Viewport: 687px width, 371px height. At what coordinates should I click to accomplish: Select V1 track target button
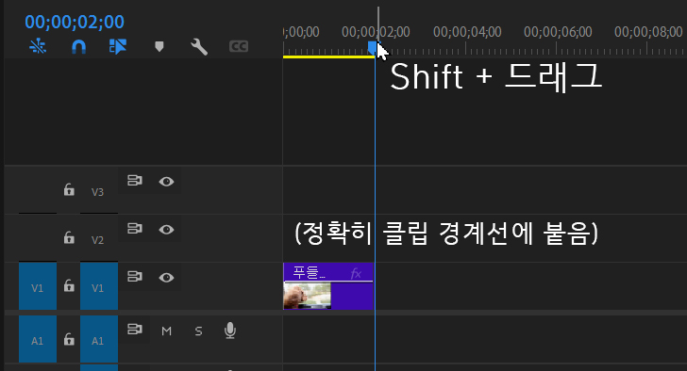[x=99, y=286]
